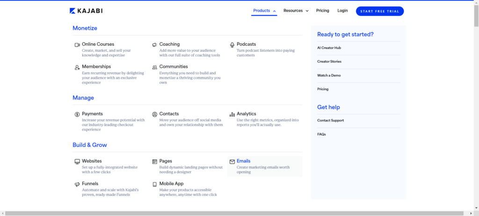The width and height of the screenshot is (479, 216).
Task: Click the Websites monitor icon
Action: tap(77, 161)
